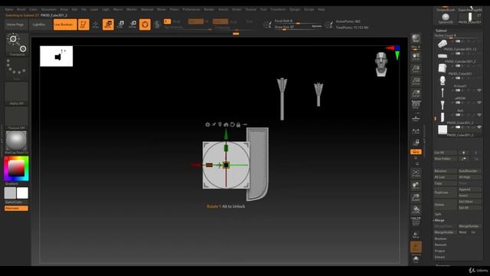Click the Append button
The width and height of the screenshot is (490, 276).
click(x=469, y=189)
